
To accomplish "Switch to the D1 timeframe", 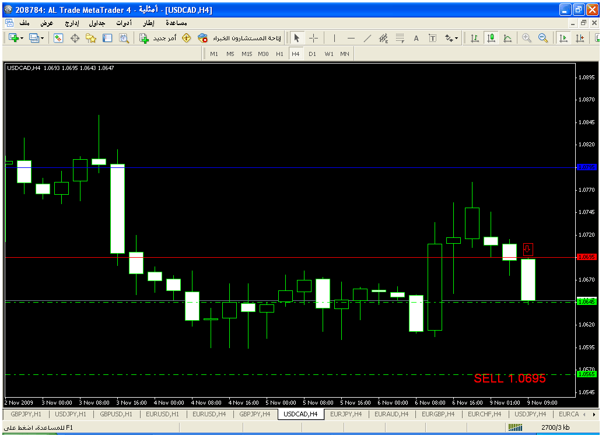I will click(312, 54).
